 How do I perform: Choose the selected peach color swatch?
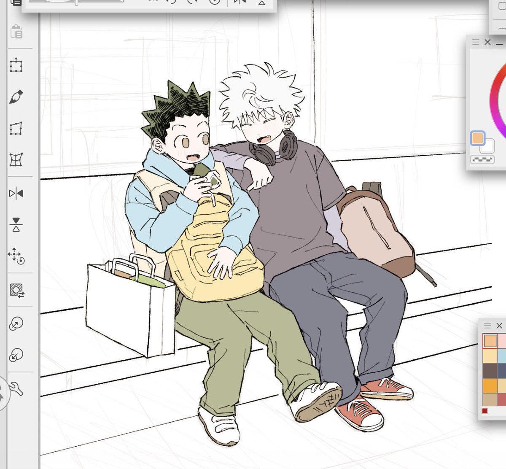pyautogui.click(x=490, y=341)
